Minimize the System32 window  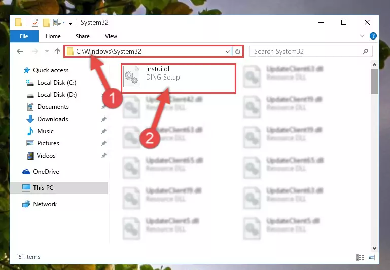click(321, 23)
